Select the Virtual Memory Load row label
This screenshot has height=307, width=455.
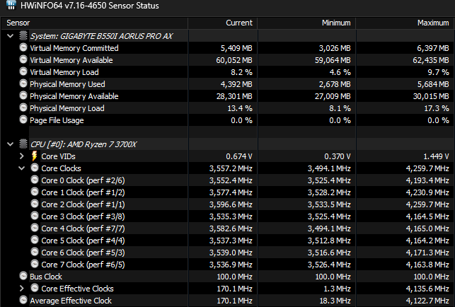(64, 72)
